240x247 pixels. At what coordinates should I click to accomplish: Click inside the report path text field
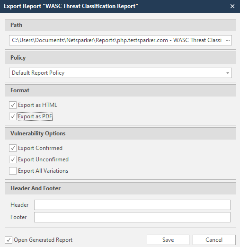coord(117,40)
